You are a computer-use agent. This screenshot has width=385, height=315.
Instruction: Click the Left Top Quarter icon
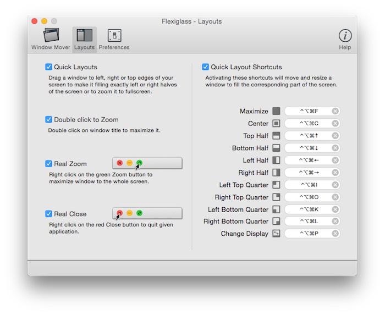(276, 185)
